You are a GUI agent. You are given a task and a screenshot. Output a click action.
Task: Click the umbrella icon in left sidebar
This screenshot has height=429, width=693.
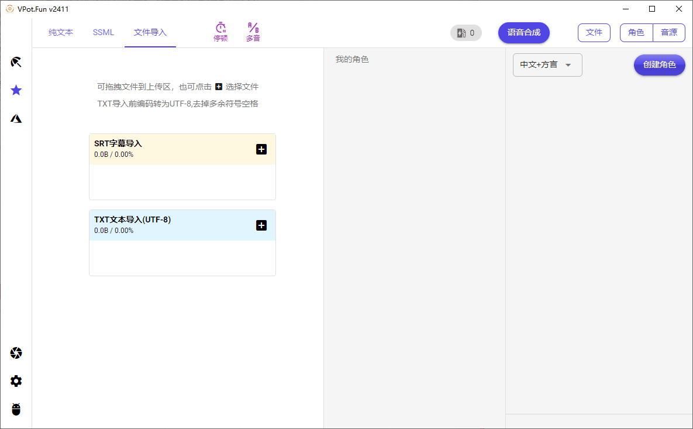tap(16, 62)
